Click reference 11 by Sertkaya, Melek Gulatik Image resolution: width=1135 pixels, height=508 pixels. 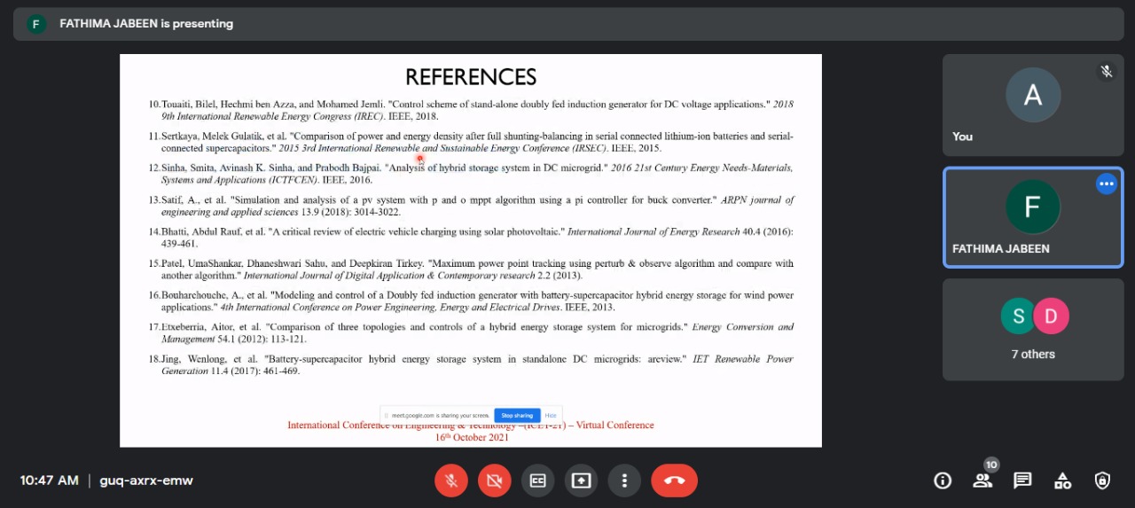[471, 142]
